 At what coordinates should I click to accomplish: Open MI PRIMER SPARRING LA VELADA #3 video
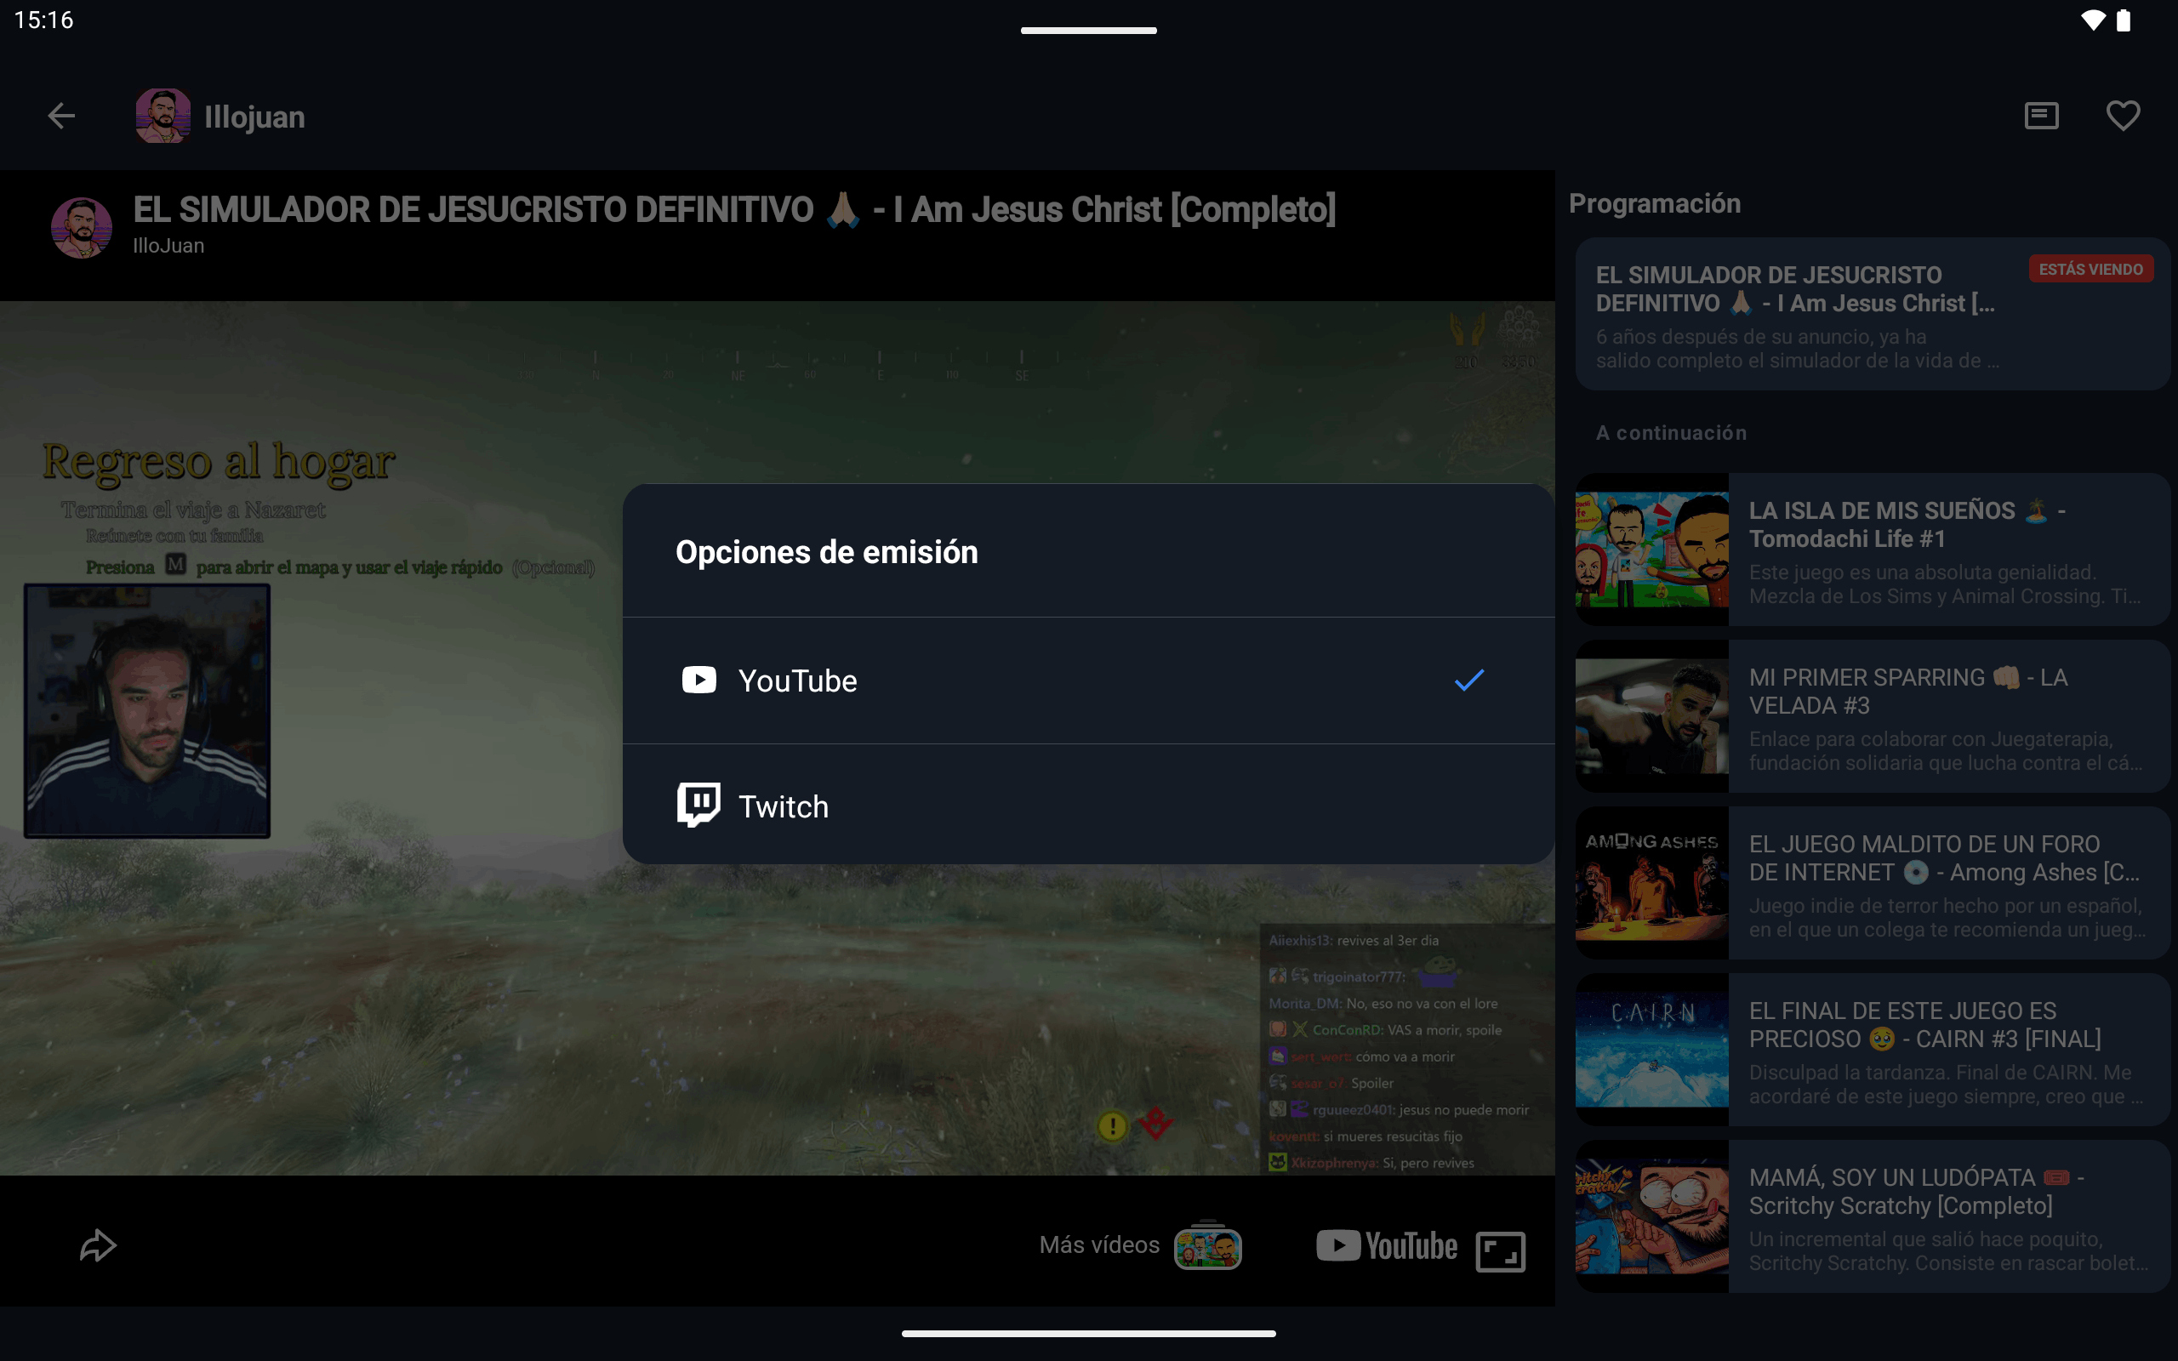click(x=1873, y=716)
